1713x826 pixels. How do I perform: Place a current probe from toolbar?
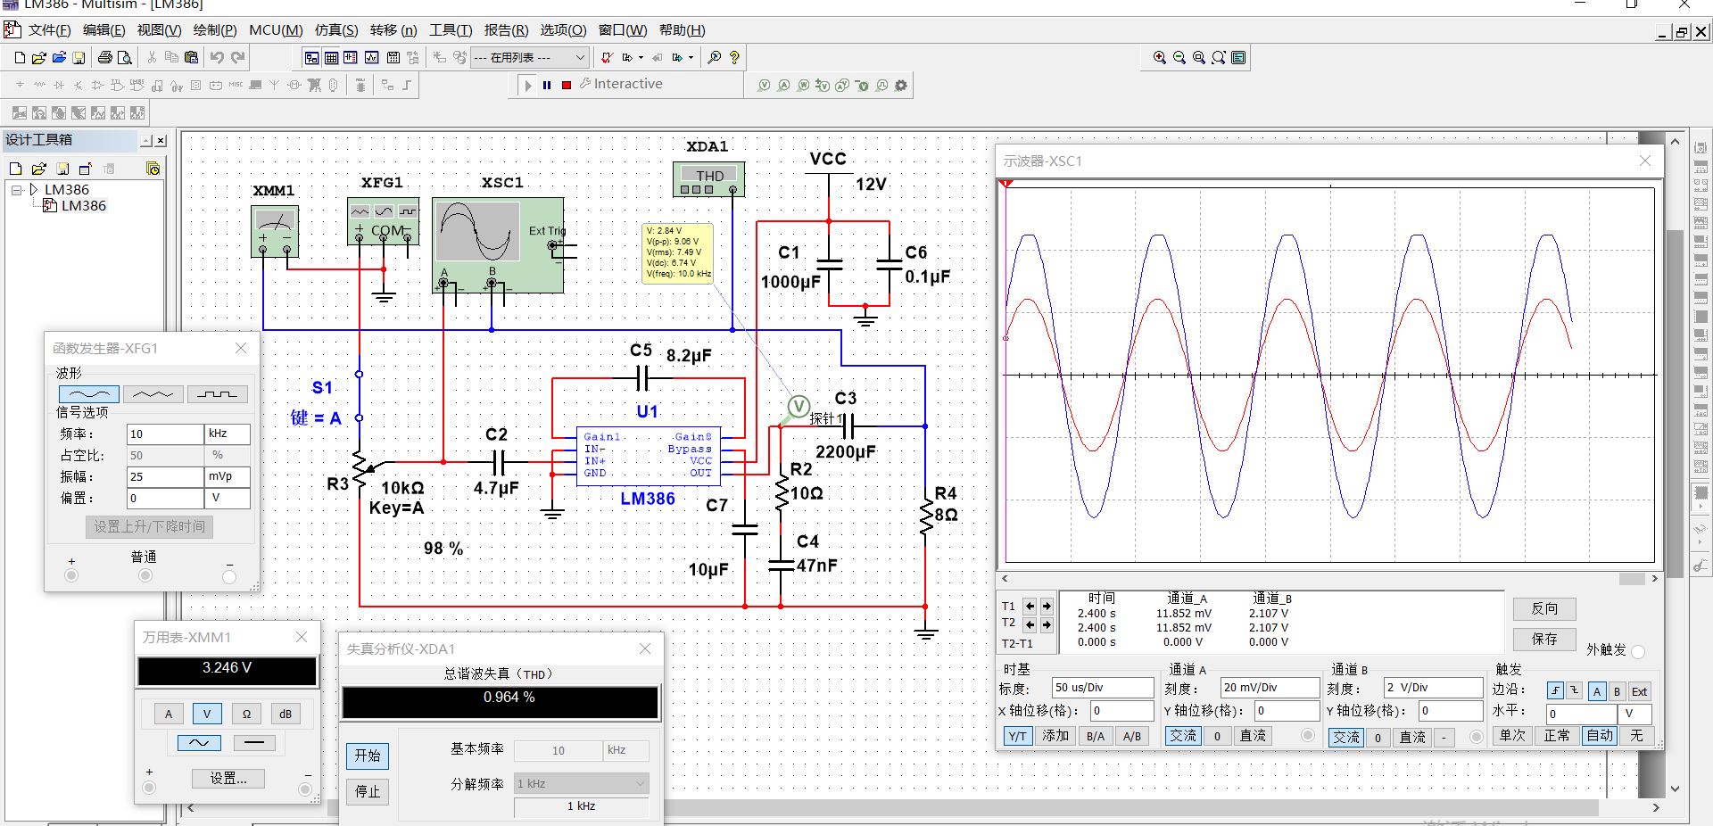click(x=783, y=86)
